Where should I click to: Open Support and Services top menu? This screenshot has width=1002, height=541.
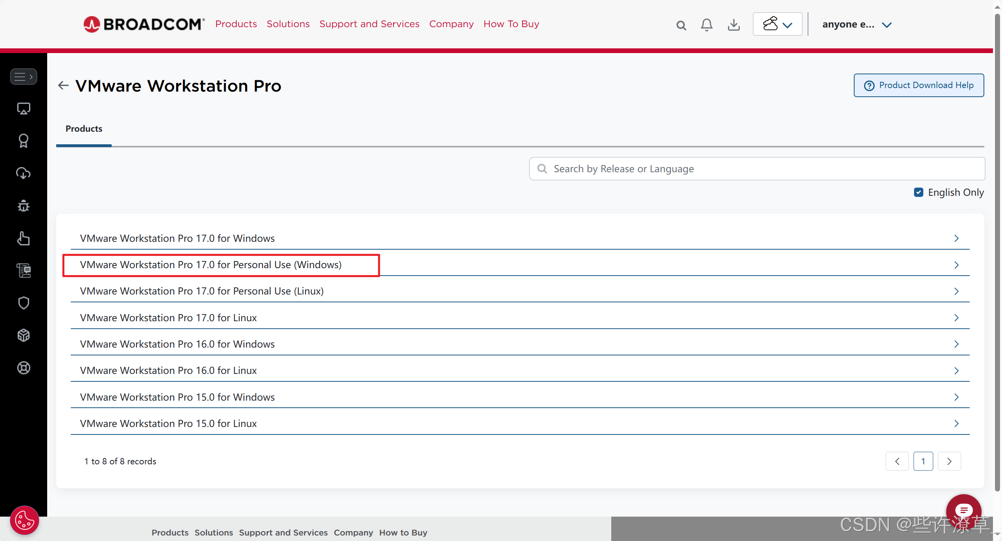click(369, 24)
